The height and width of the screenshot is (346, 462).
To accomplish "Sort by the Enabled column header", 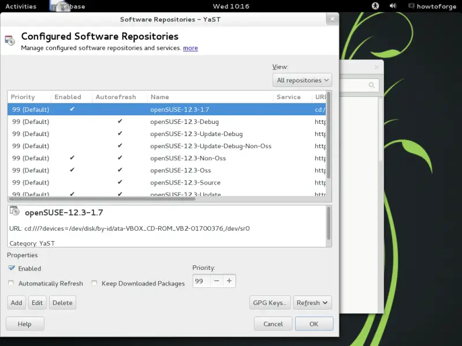I will 71,97.
